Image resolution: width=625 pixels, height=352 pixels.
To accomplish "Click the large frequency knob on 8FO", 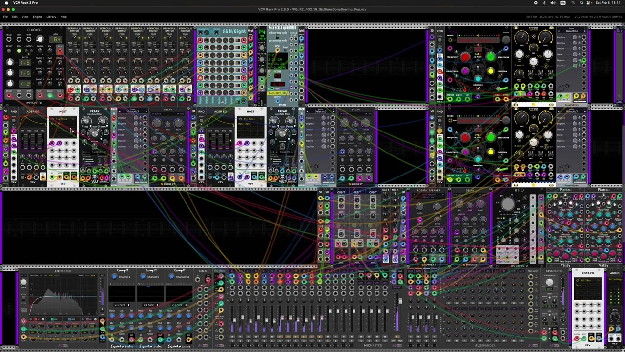I will (x=508, y=204).
